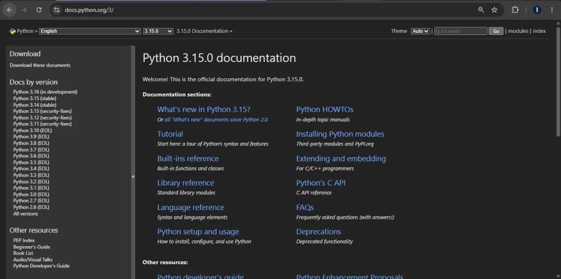Screen dimensions: 561x279
Task: Open the modules link in header
Action: click(518, 31)
